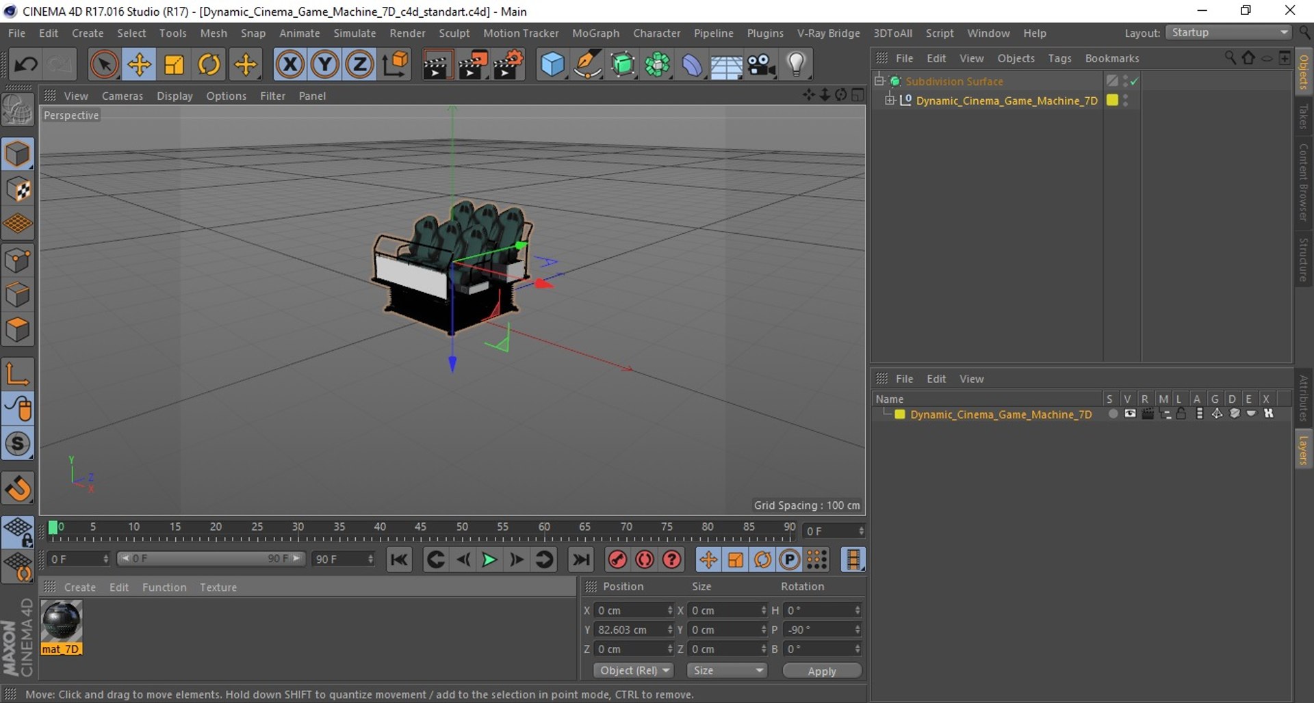The image size is (1314, 703).
Task: Toggle Subdivision Surface green enable checkmark
Action: 1134,81
